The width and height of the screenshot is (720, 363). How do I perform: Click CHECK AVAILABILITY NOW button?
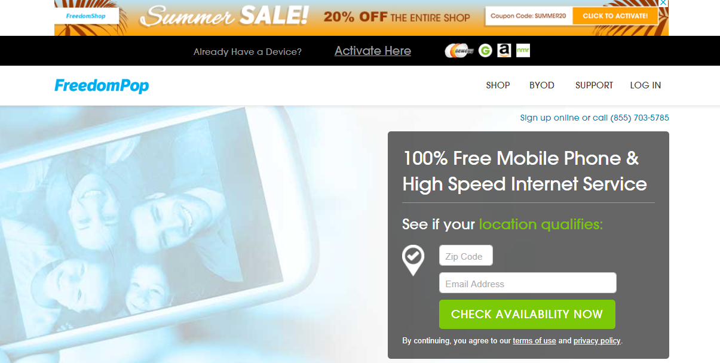(527, 314)
